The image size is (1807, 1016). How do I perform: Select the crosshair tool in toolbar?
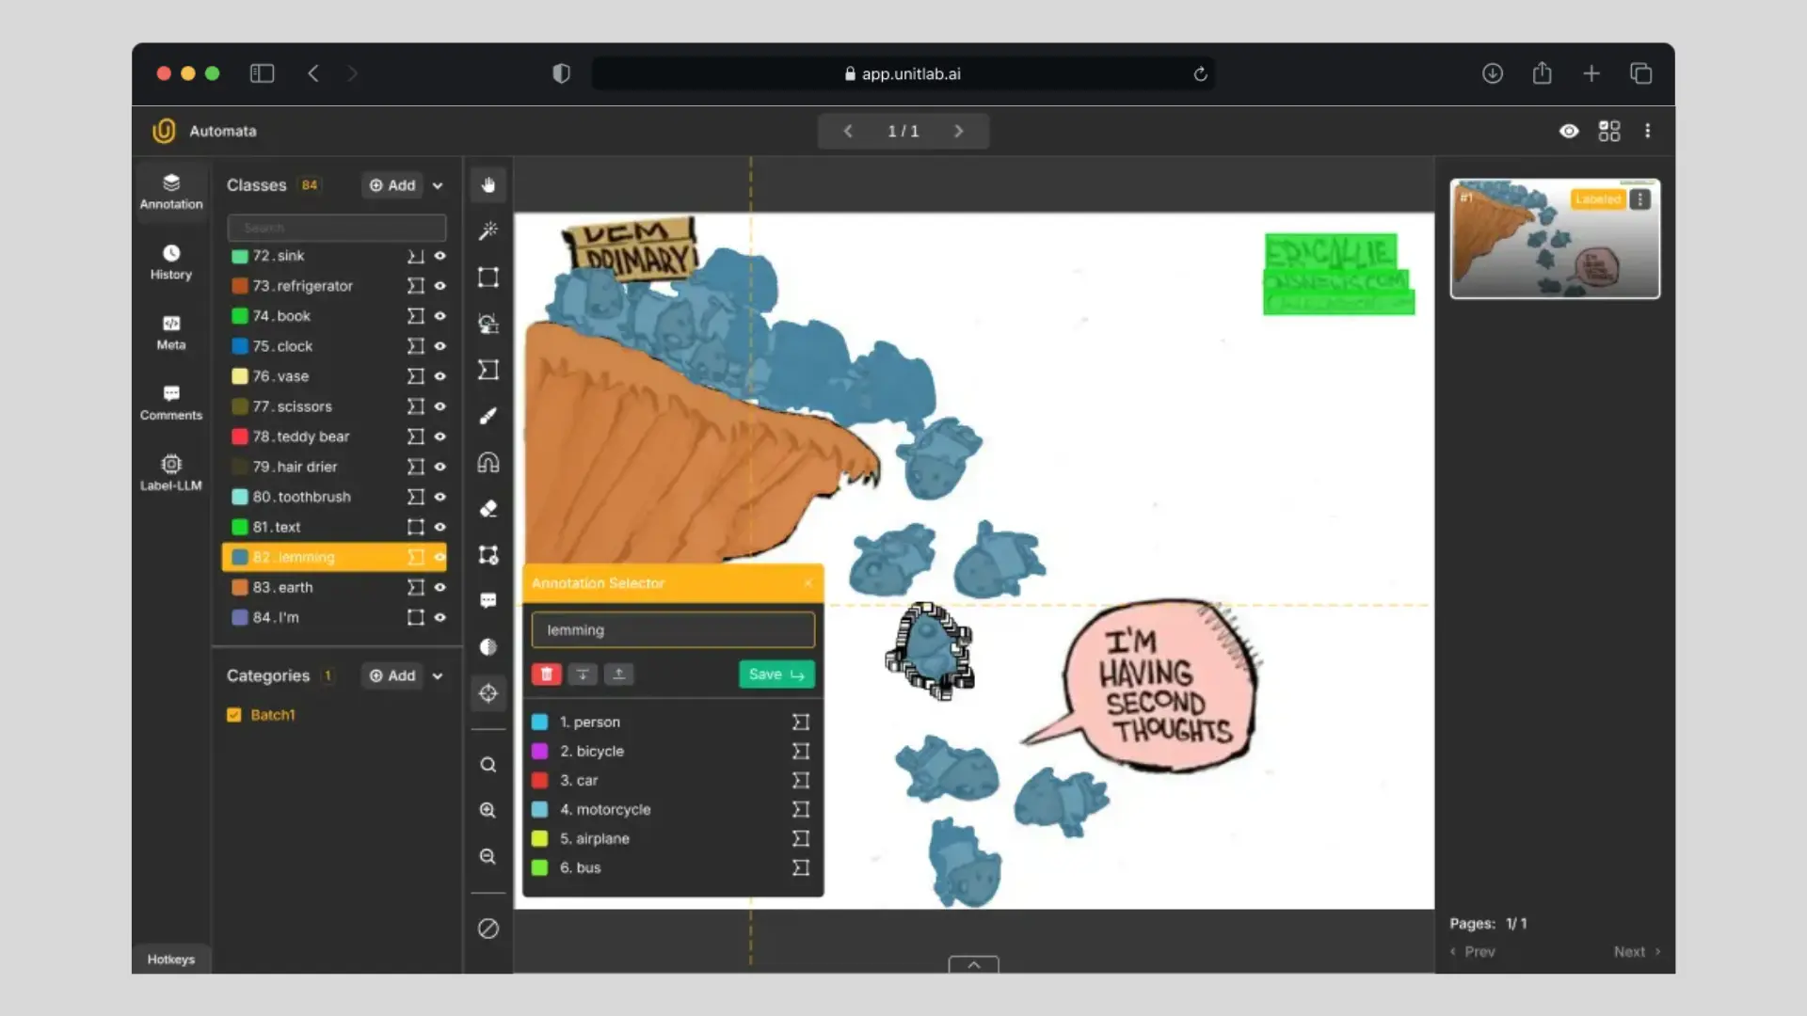tap(488, 693)
